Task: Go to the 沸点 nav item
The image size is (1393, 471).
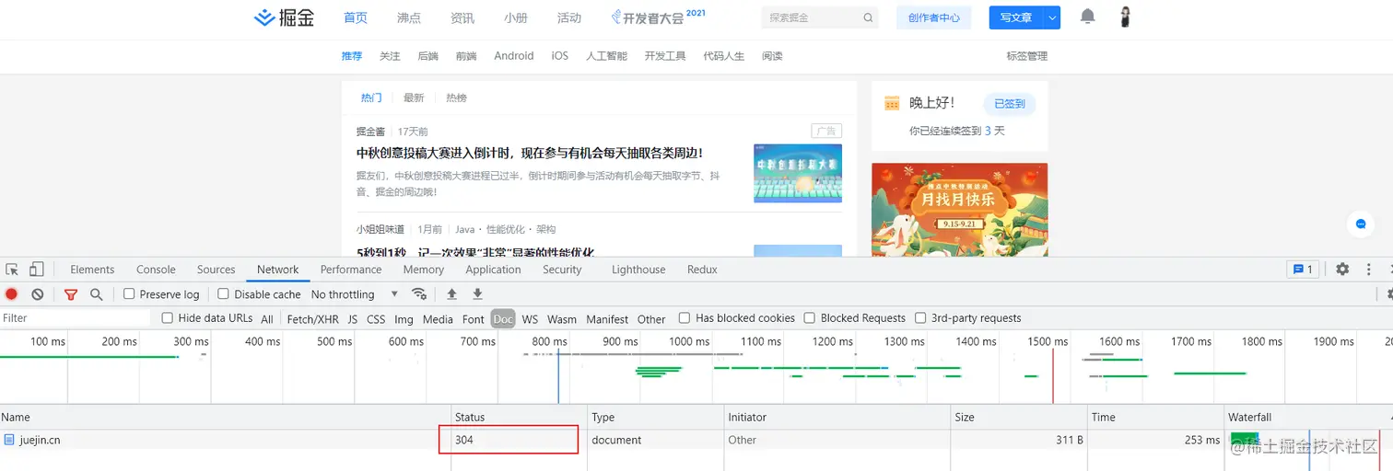Action: click(x=409, y=17)
